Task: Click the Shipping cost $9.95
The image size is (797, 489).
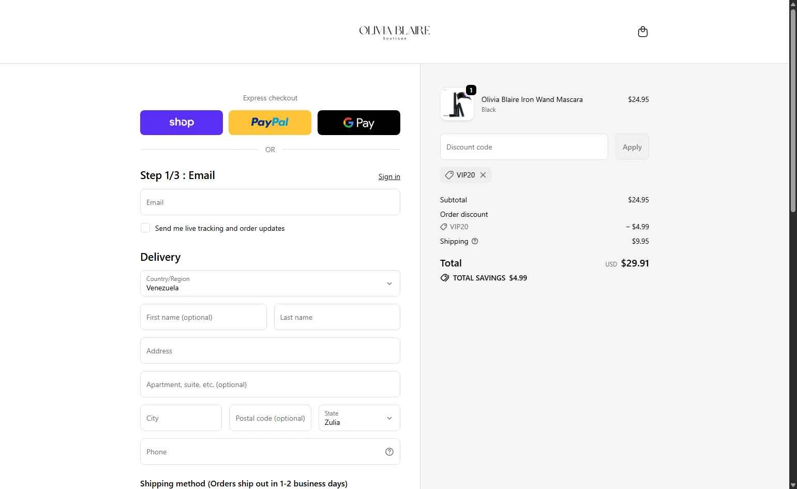Action: pyautogui.click(x=640, y=241)
